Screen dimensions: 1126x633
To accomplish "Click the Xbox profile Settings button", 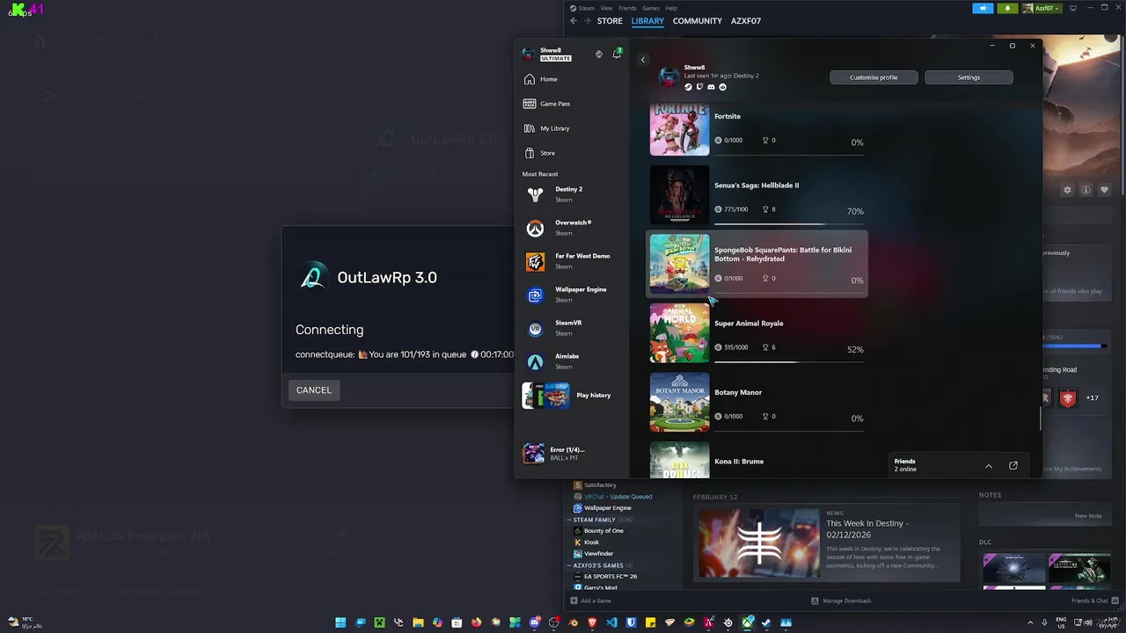I will (969, 77).
